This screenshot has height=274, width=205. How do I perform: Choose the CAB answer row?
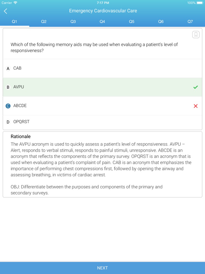click(102, 68)
